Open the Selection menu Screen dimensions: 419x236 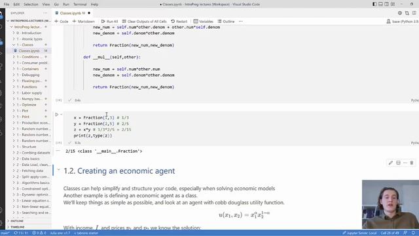pos(31,5)
